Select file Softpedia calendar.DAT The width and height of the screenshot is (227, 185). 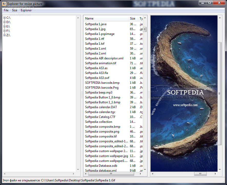click(101, 107)
